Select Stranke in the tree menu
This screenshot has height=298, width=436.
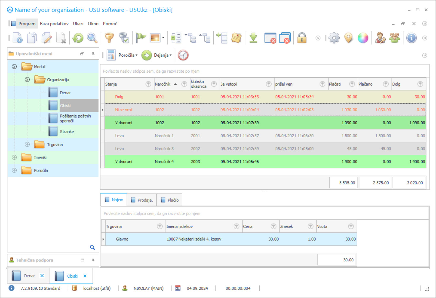pyautogui.click(x=67, y=132)
